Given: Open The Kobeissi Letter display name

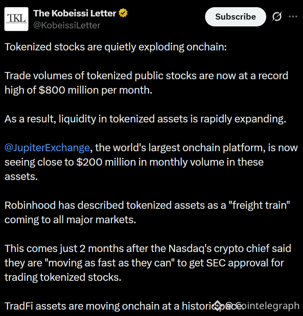Looking at the screenshot, I should (75, 13).
